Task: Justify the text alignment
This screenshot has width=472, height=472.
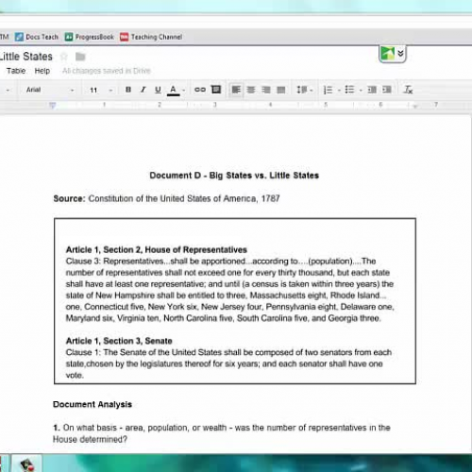Action: (x=281, y=90)
